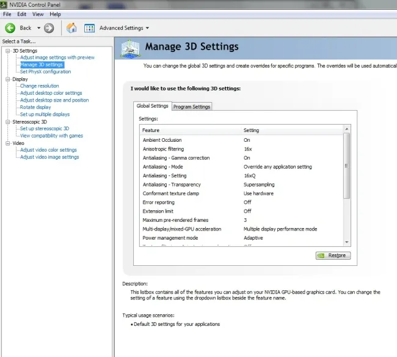The image size is (397, 357).
Task: Open the Back history dropdown arrow
Action: [38, 28]
